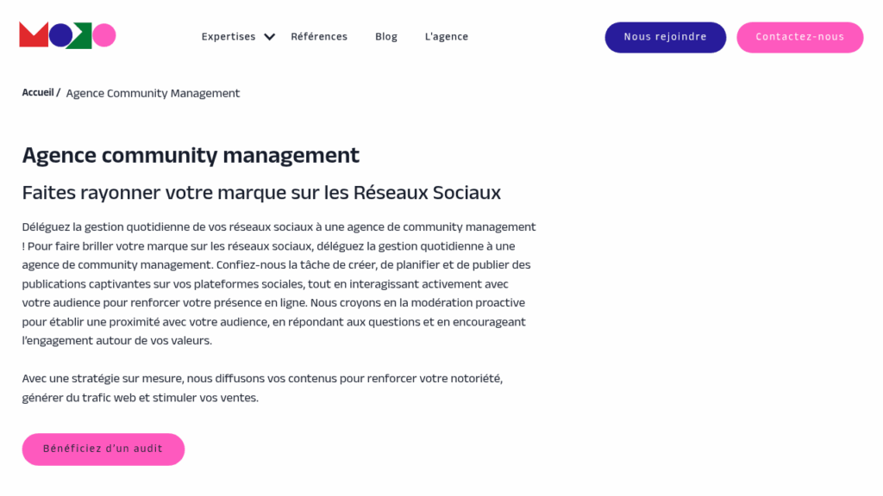
Task: Open the Blog navigation link
Action: point(386,37)
